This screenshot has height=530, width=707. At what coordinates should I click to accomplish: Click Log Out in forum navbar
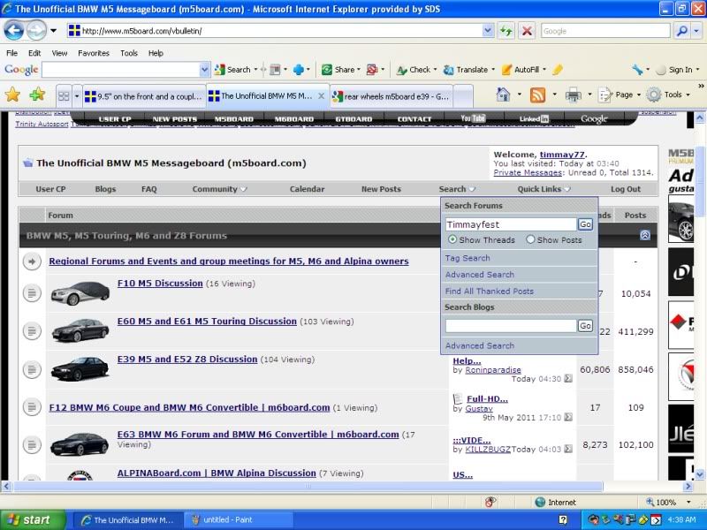[x=626, y=189]
